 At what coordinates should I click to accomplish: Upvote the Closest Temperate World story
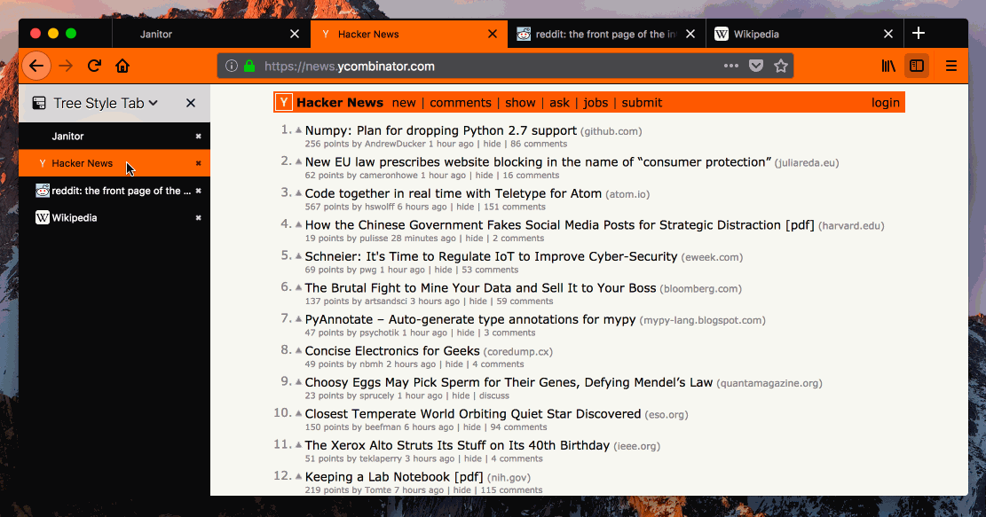point(299,413)
